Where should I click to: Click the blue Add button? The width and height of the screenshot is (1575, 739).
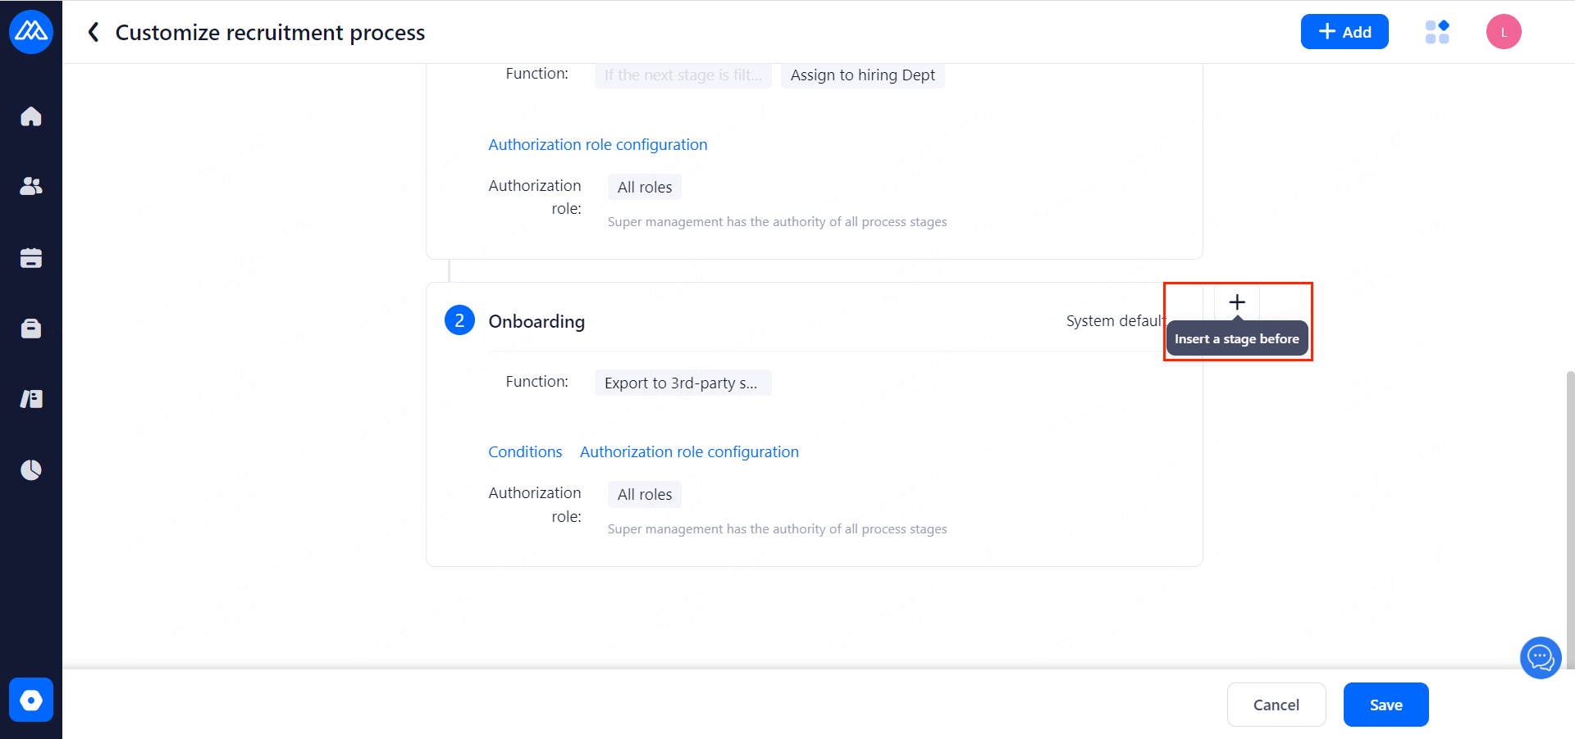click(1344, 32)
